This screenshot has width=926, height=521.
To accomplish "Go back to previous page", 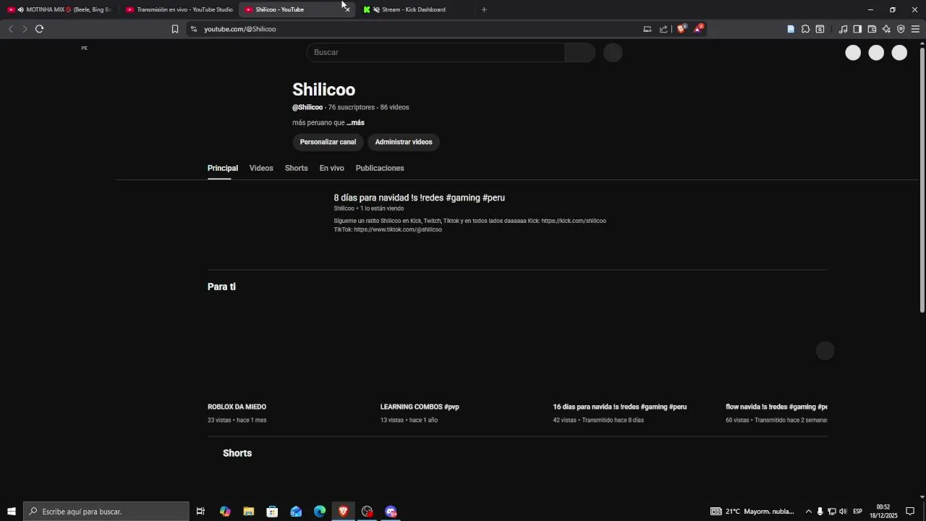I will (x=10, y=29).
